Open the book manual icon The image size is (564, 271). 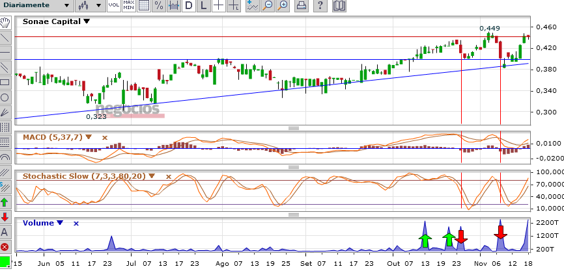(339, 5)
